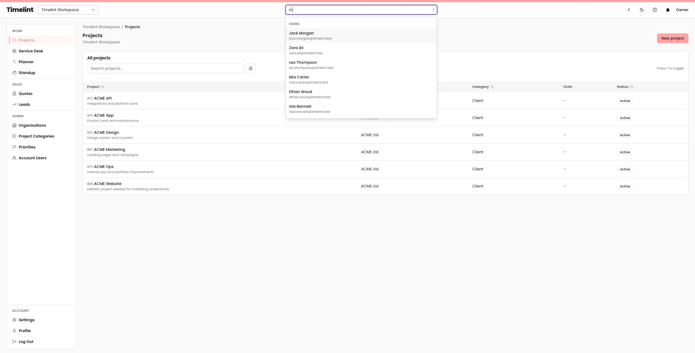Image resolution: width=695 pixels, height=353 pixels.
Task: Open Leads via the trending arrow icon
Action: [x=14, y=104]
